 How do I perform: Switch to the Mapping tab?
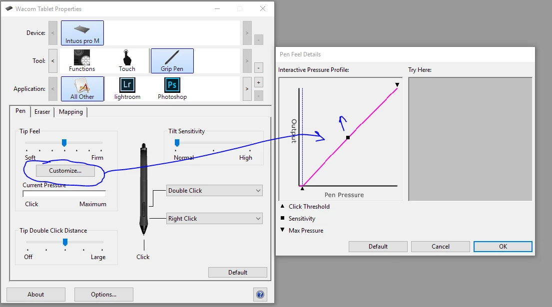pos(71,112)
